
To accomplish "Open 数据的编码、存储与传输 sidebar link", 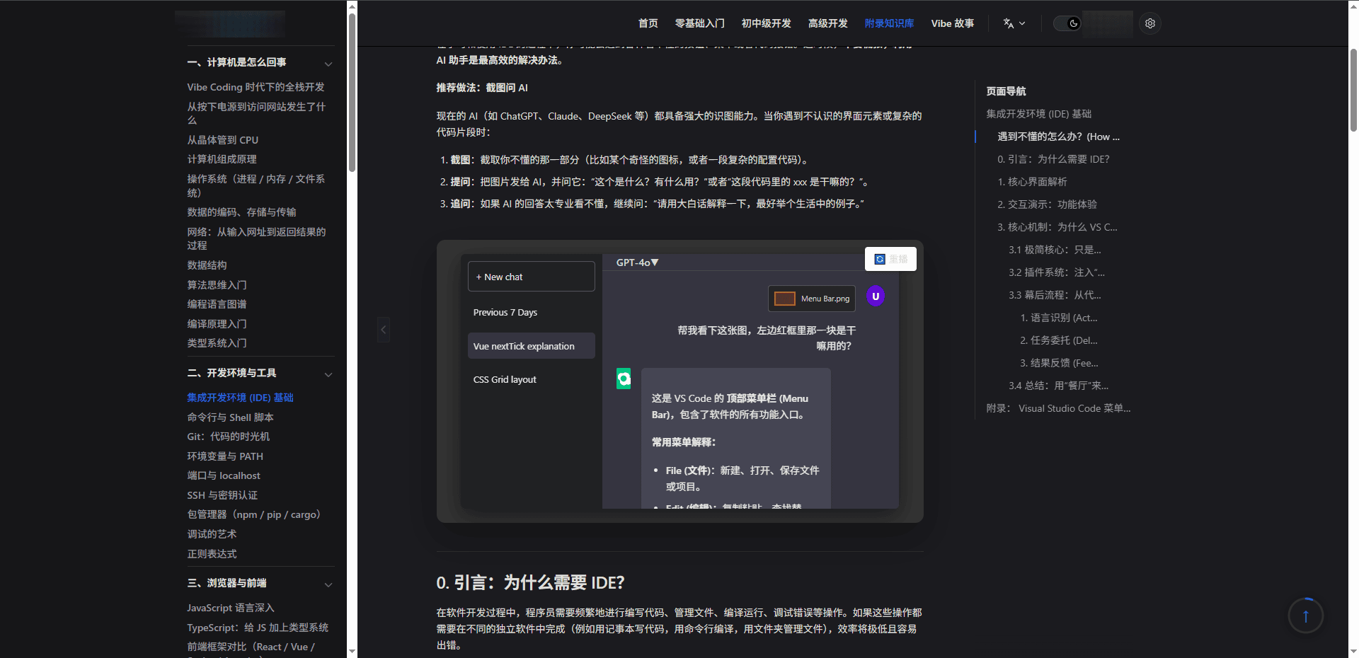I will click(x=241, y=212).
